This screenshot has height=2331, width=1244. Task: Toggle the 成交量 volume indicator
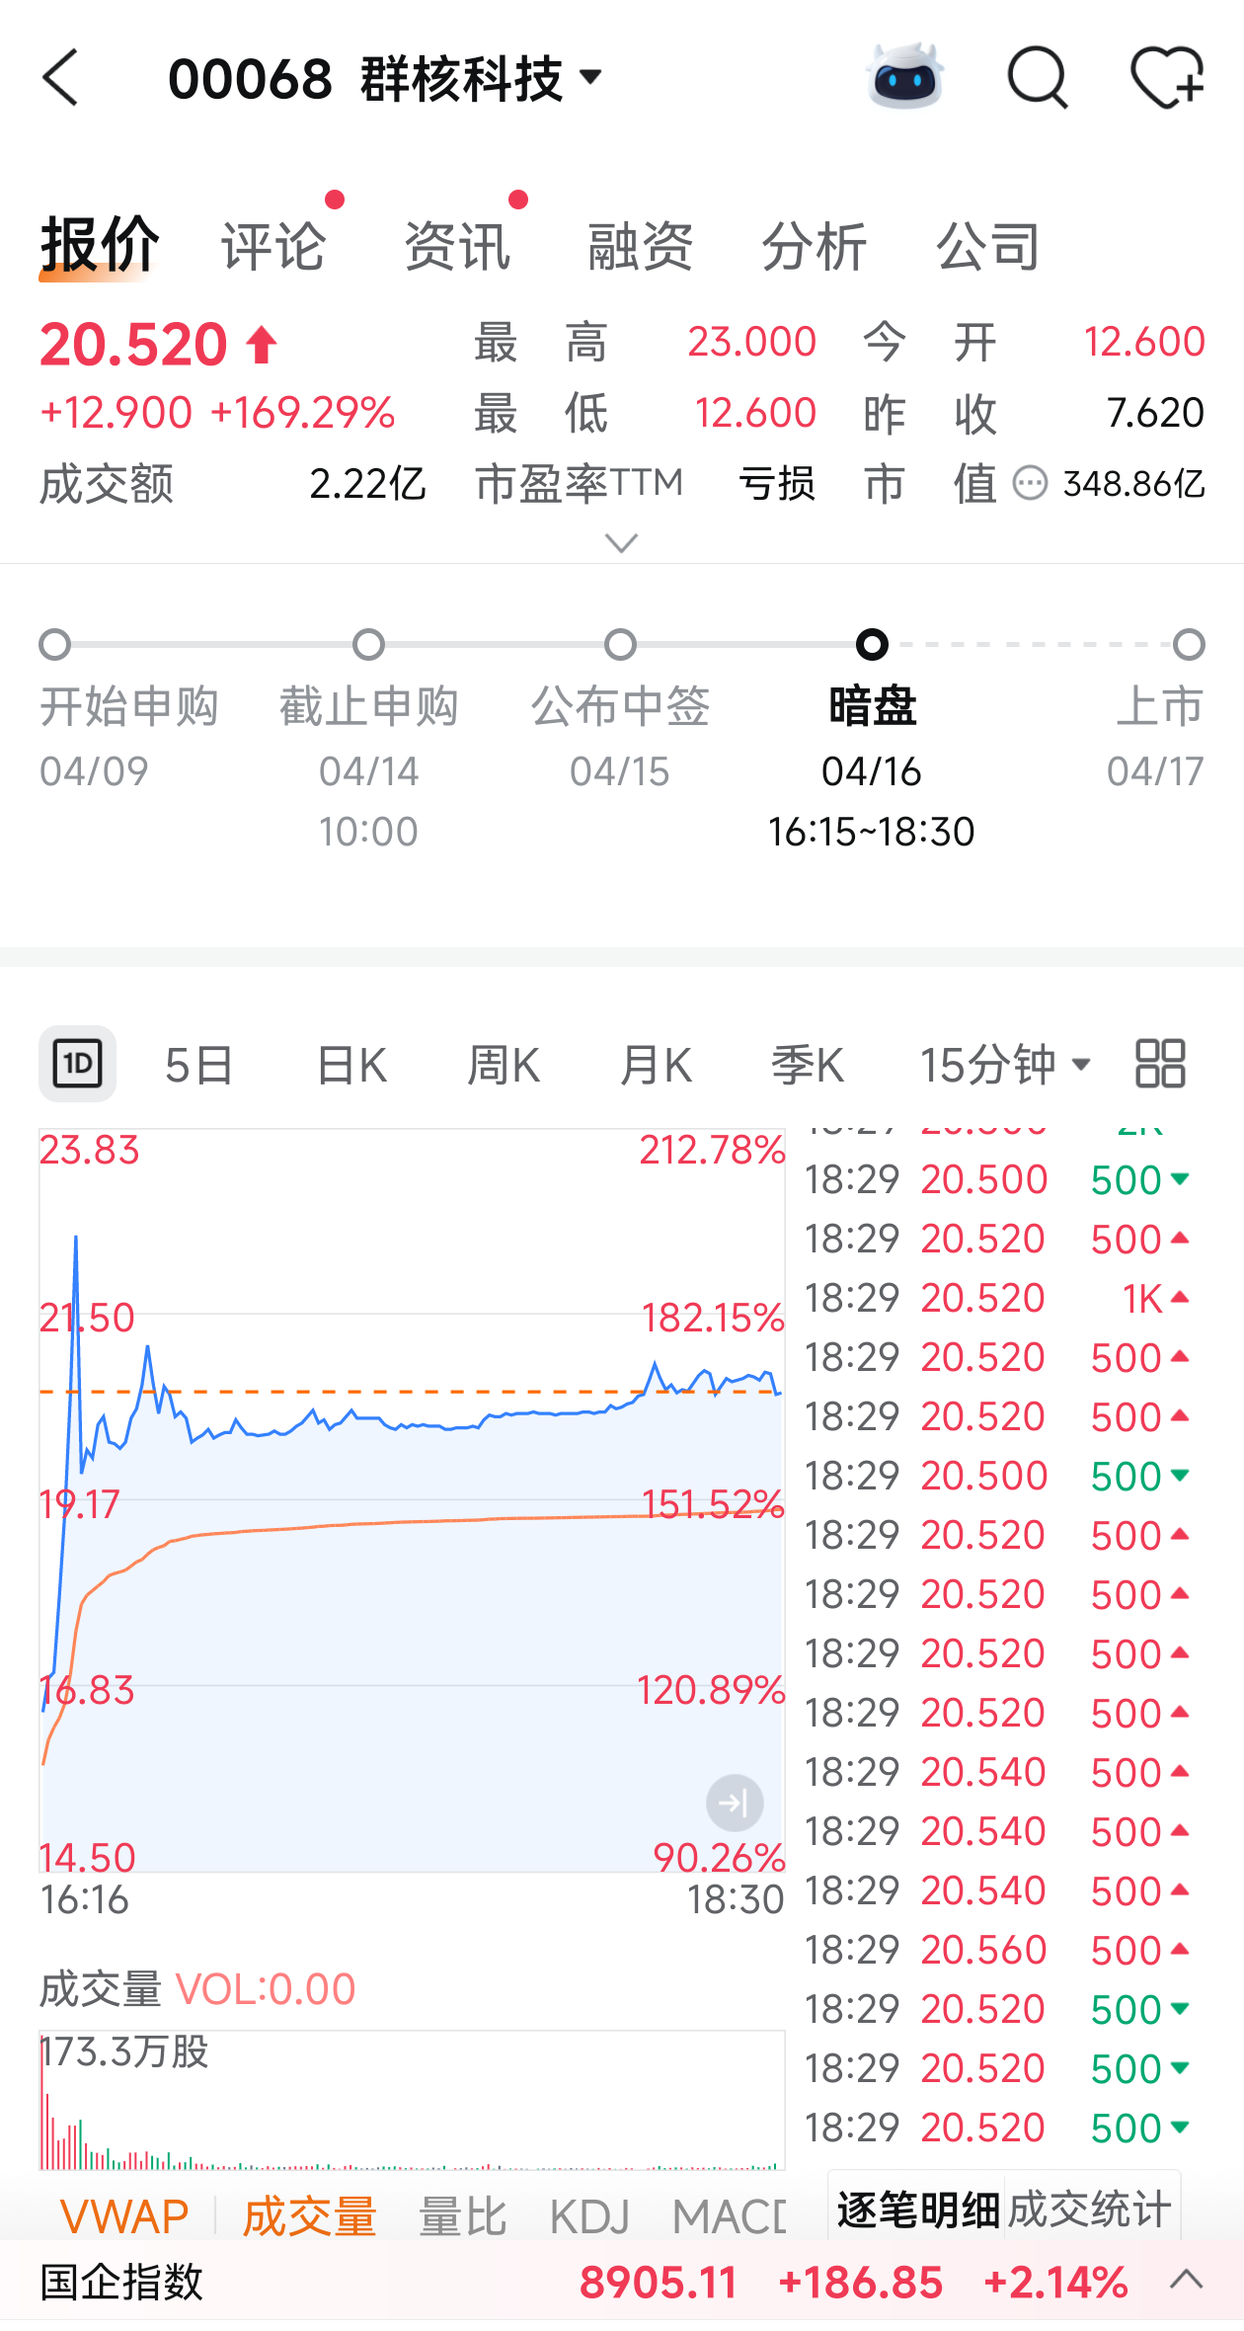310,2216
